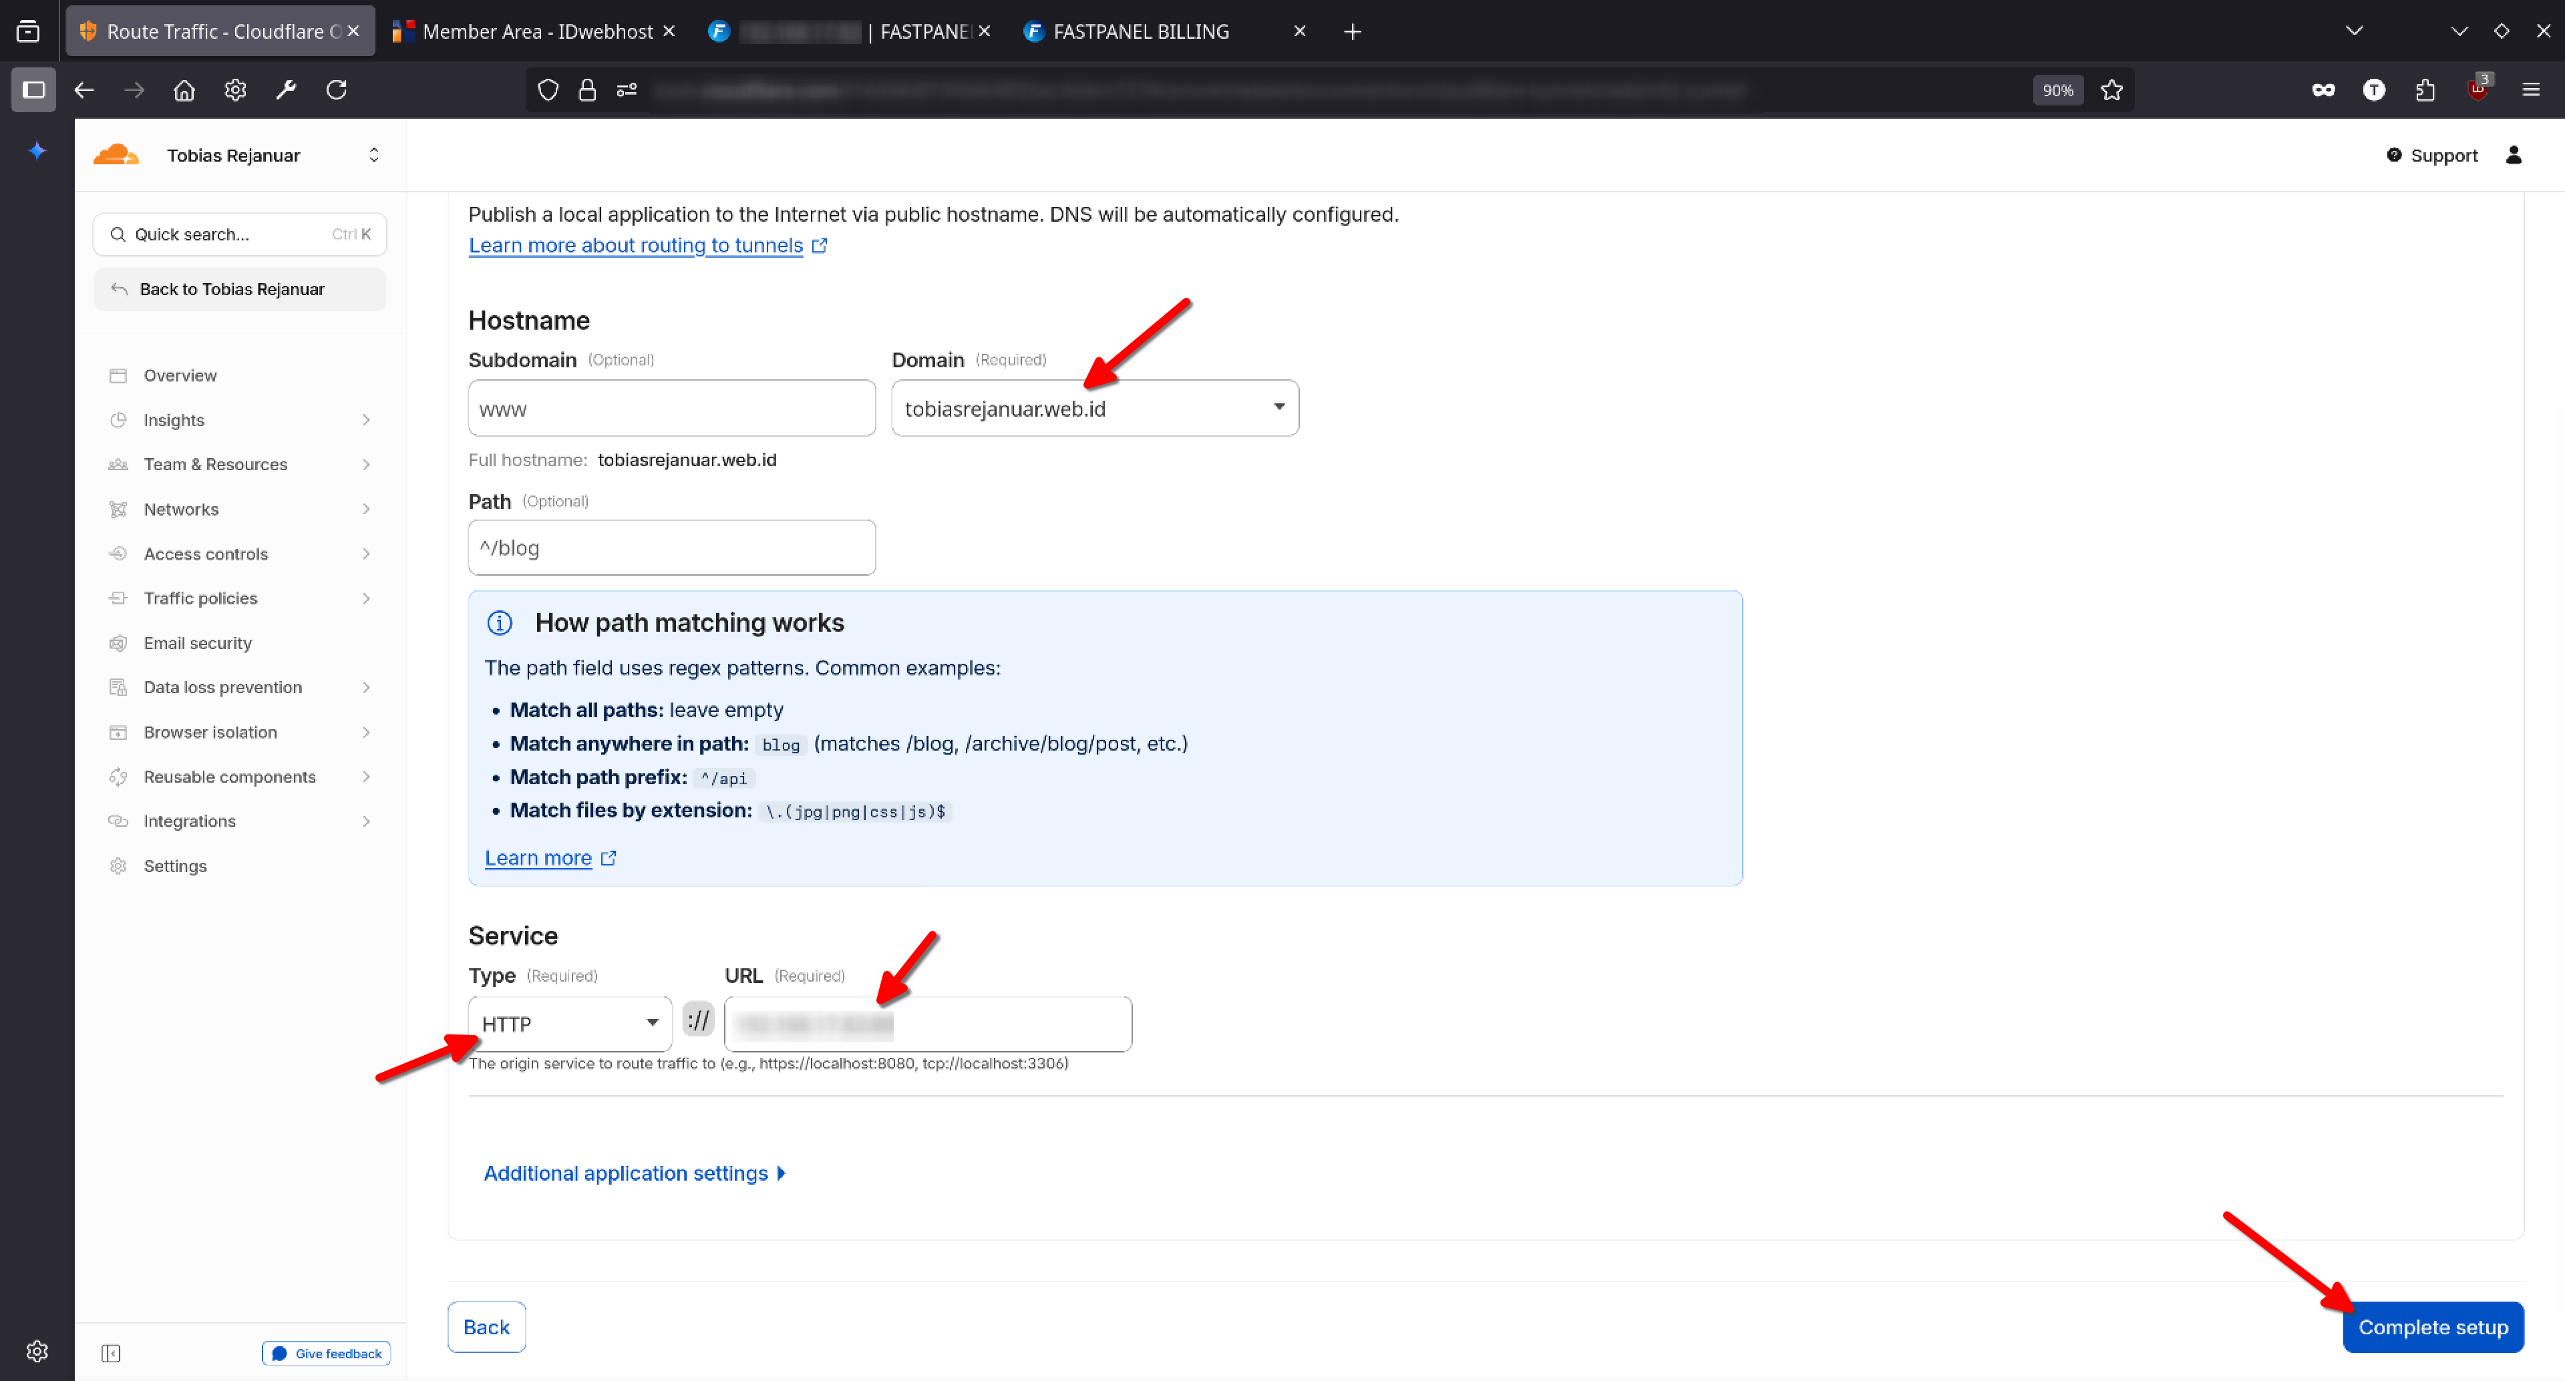Open account switcher next to Tobias Rejanuar
2565x1381 pixels.
point(373,156)
